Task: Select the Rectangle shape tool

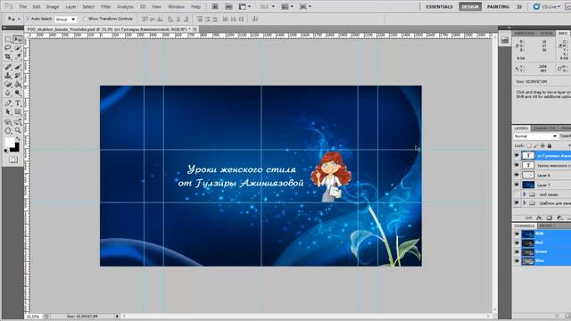Action: (x=18, y=112)
